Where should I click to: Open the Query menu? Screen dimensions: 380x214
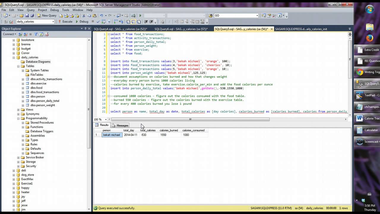31,10
